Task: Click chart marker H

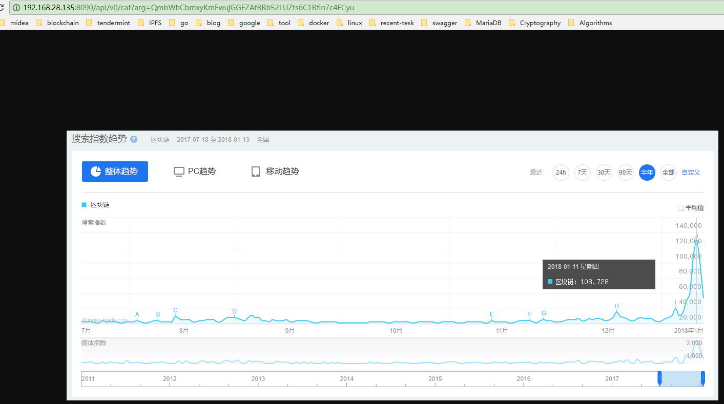Action: (x=617, y=306)
